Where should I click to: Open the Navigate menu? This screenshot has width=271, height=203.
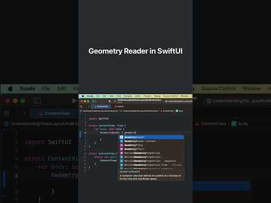point(128,96)
